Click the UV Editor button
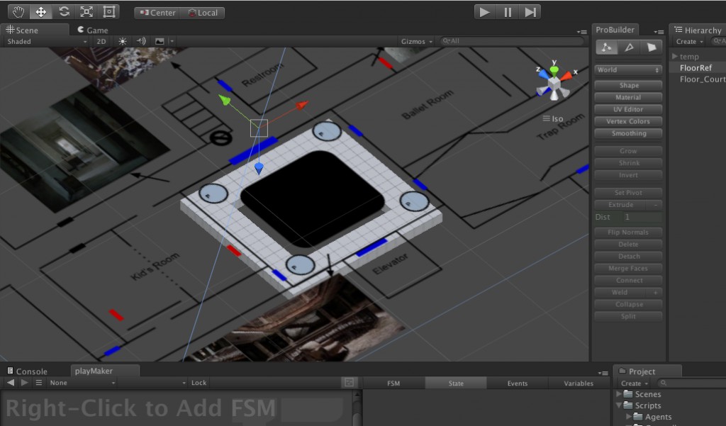Screen dimensions: 726x426 click(x=628, y=110)
